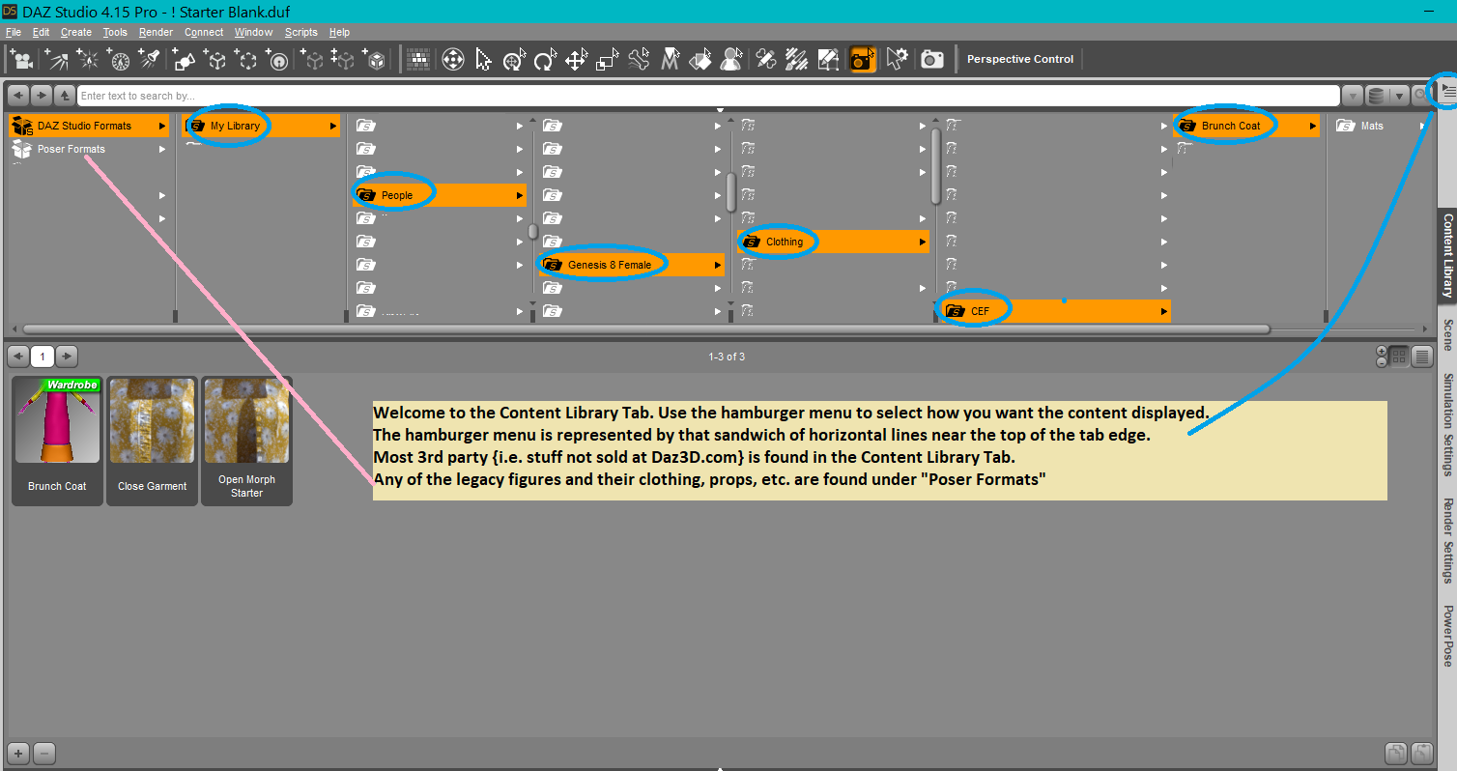Create a new group
The width and height of the screenshot is (1457, 771).
click(x=247, y=59)
